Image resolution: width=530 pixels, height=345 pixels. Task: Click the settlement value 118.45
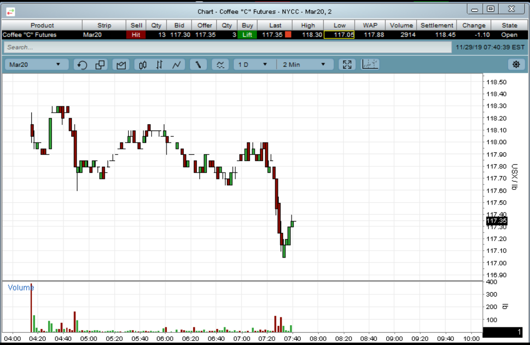[x=445, y=35]
